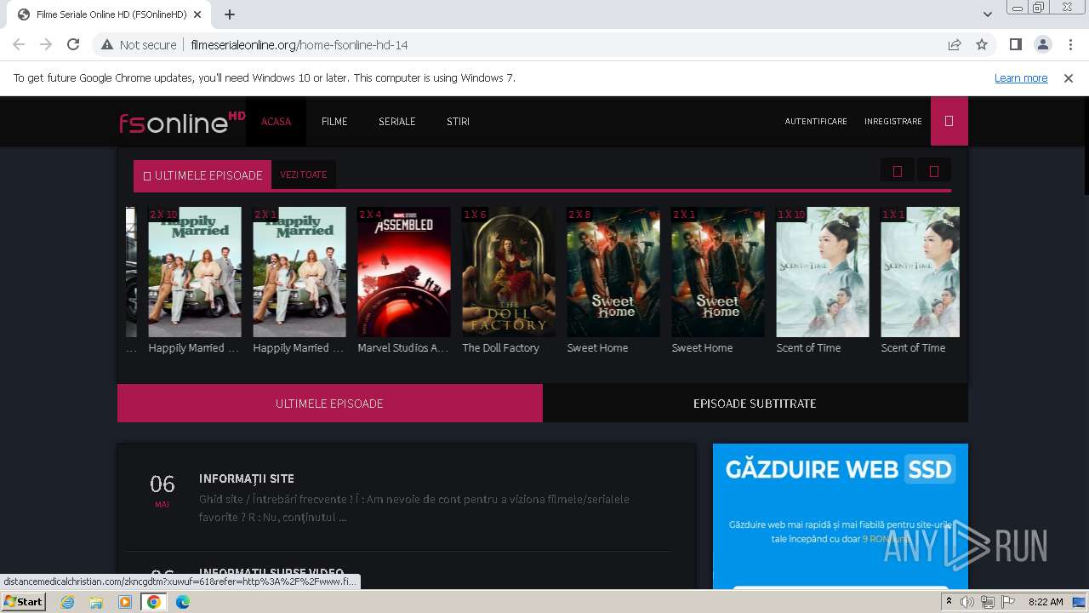The height and width of the screenshot is (613, 1089).
Task: Launch Internet Explorer from taskbar
Action: (68, 602)
